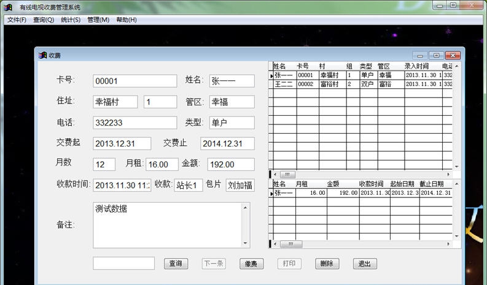
Task: Focus the 住址 village field 幸福村
Action: pos(115,102)
